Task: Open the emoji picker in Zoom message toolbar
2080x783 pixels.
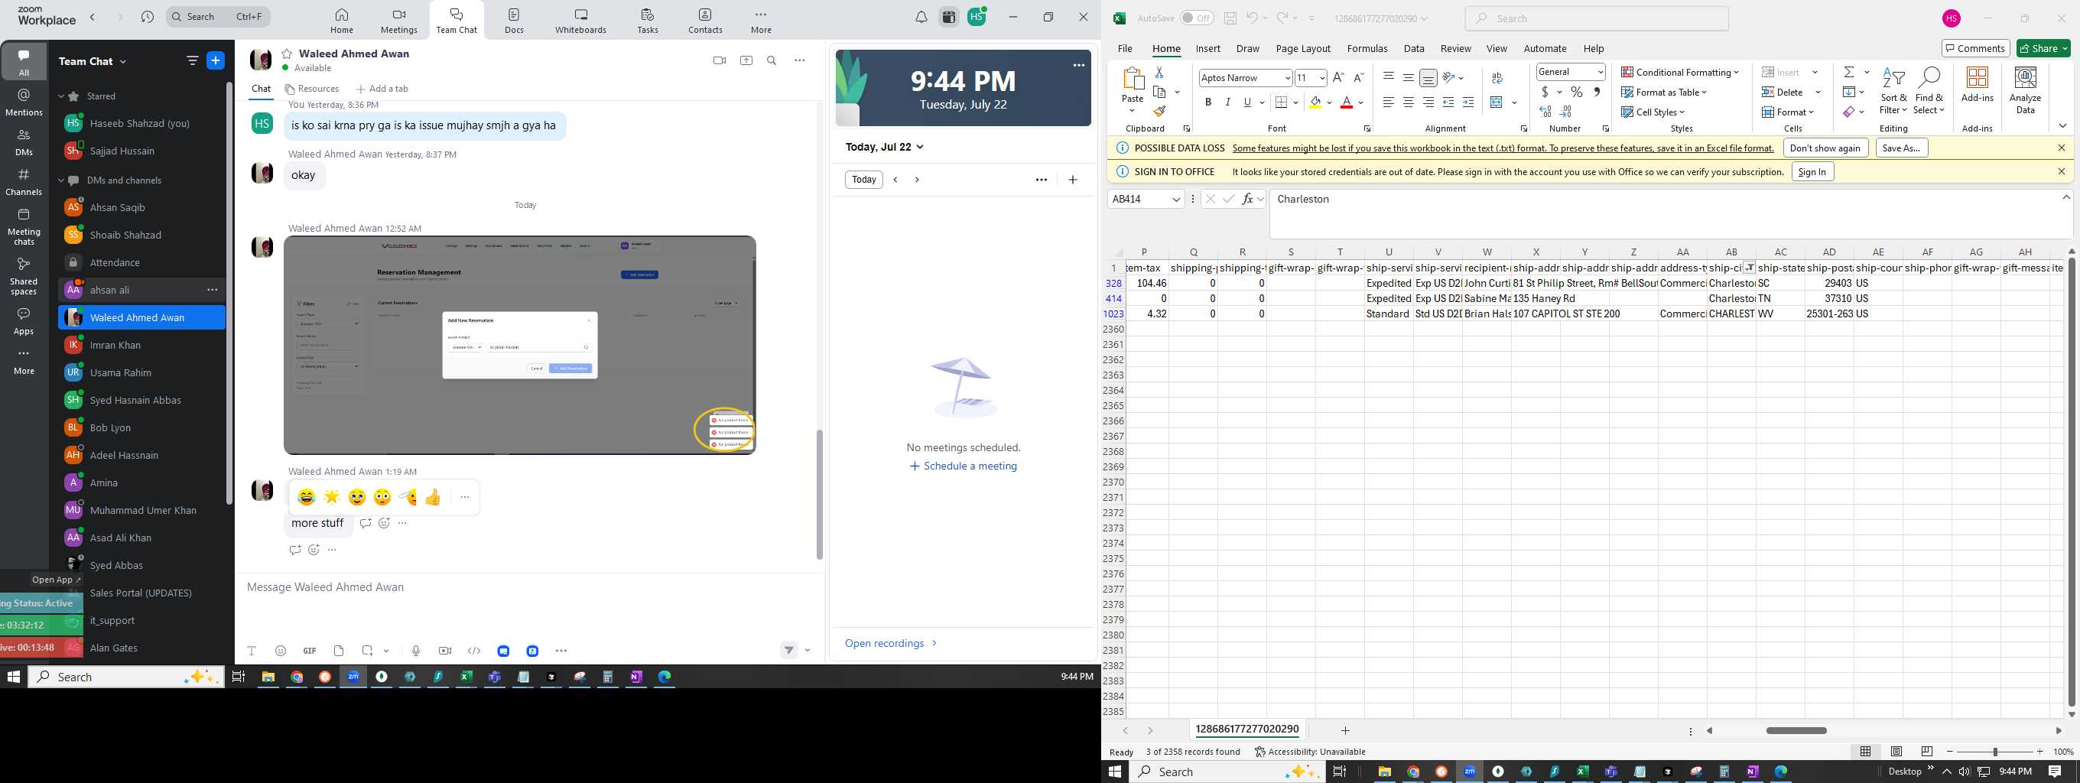Action: click(x=280, y=651)
